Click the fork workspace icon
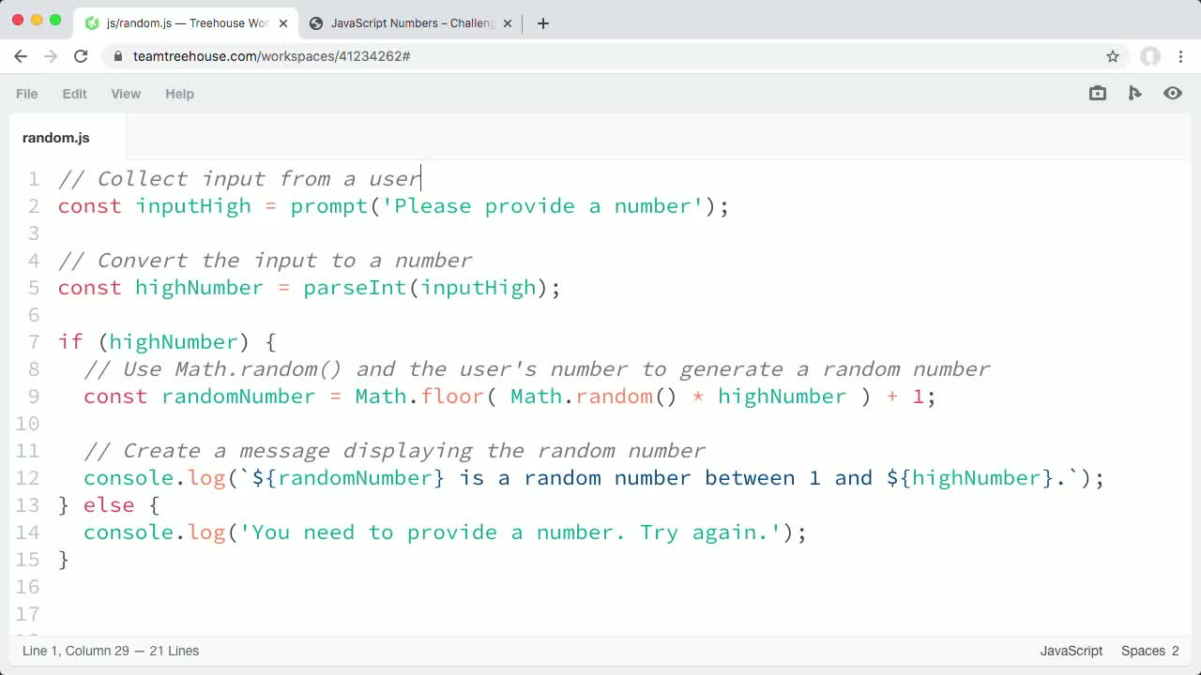This screenshot has width=1201, height=675. [x=1135, y=93]
